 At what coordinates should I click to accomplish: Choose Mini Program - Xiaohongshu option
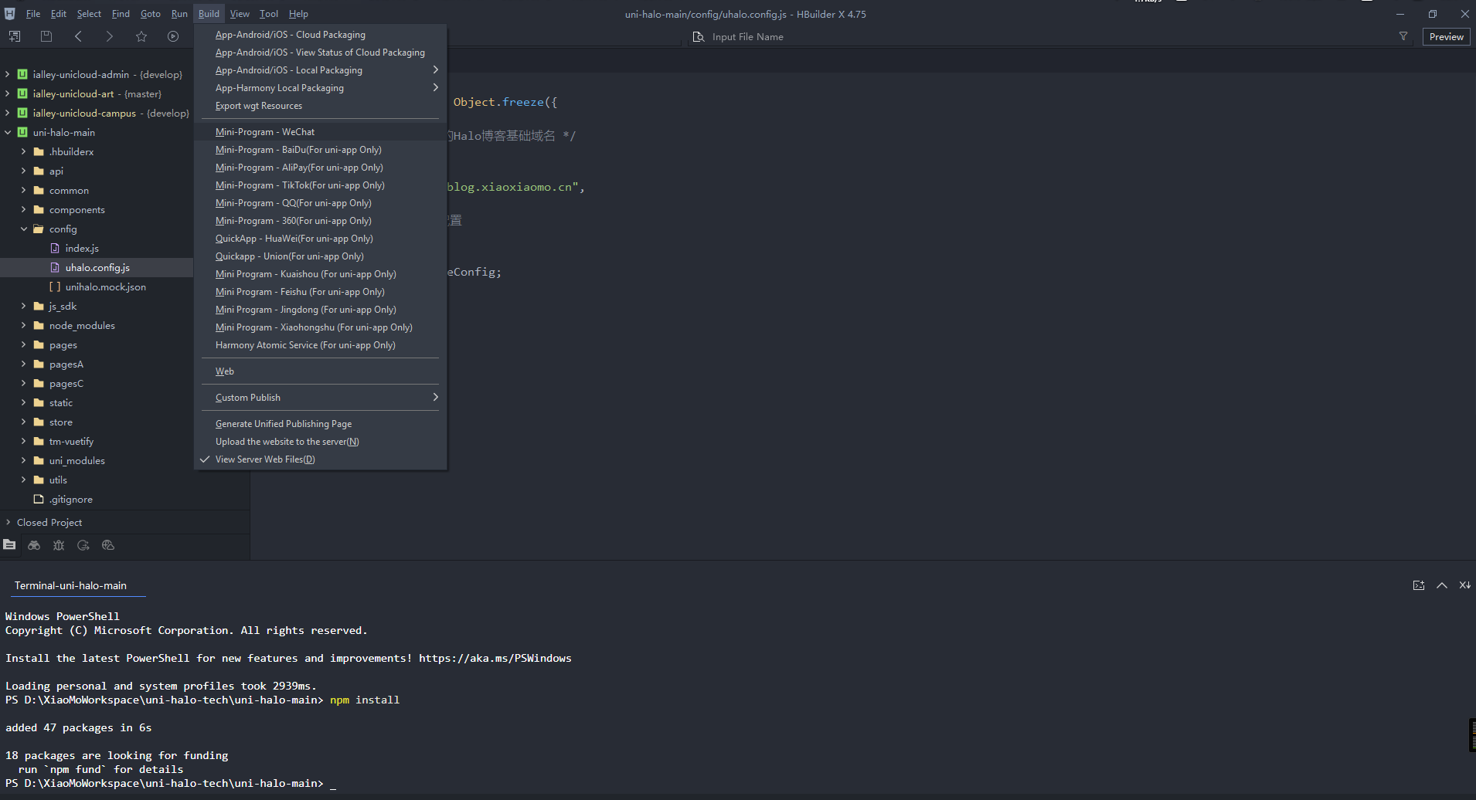click(321, 327)
